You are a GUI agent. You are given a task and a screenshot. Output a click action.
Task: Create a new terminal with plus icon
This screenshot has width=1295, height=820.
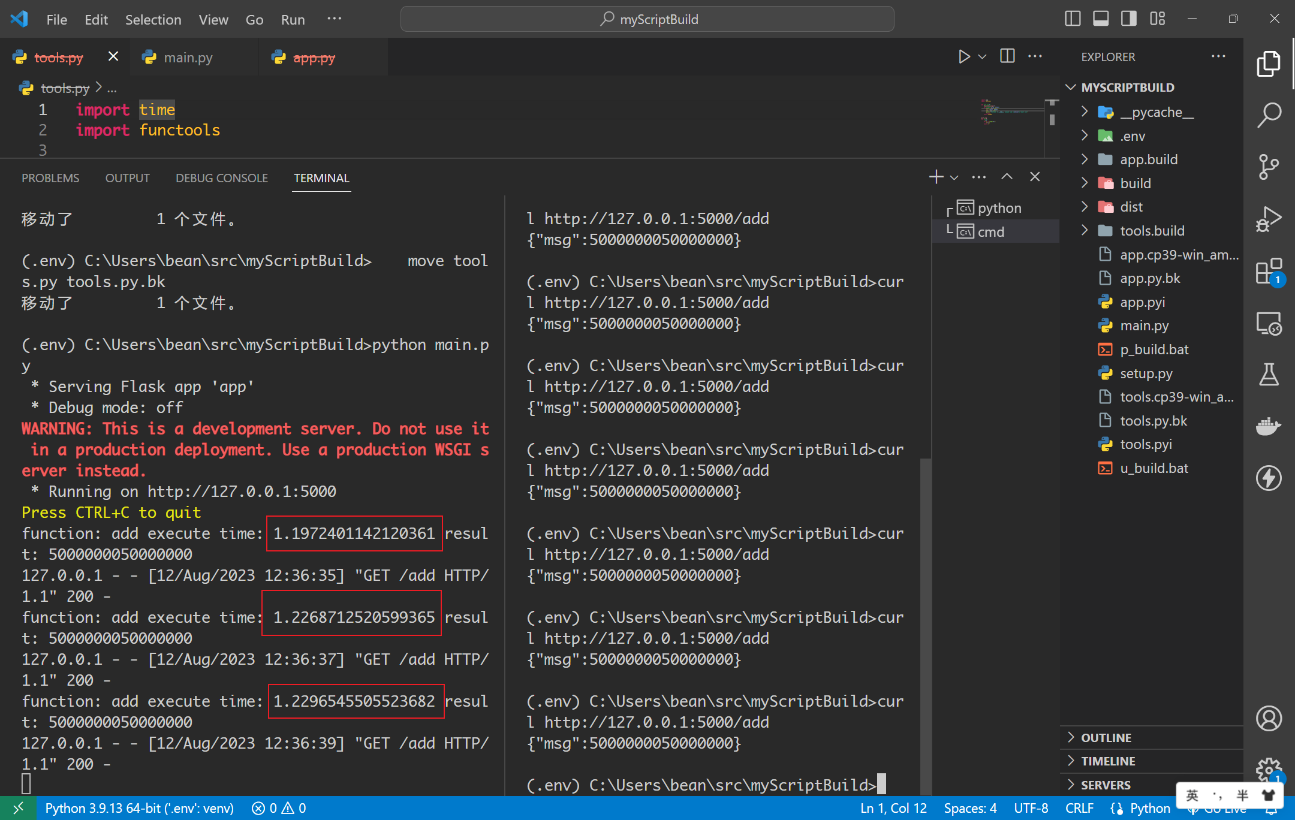(935, 177)
